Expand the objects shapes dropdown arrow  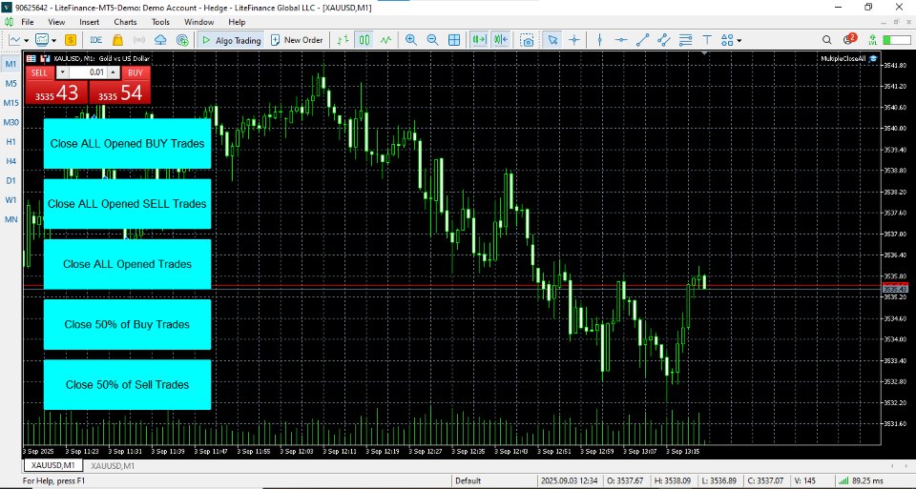coord(739,41)
